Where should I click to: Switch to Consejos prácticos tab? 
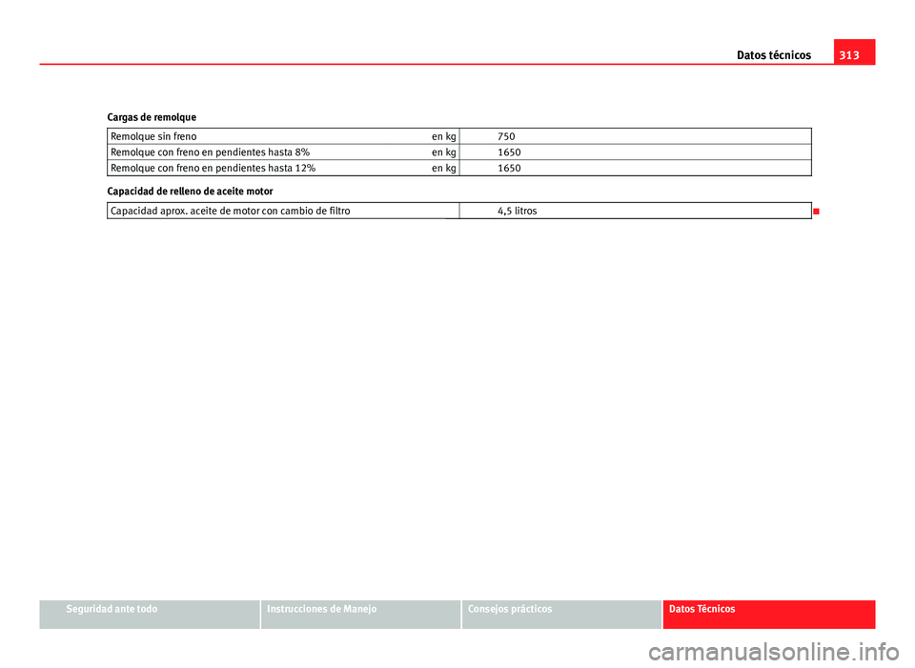point(561,615)
